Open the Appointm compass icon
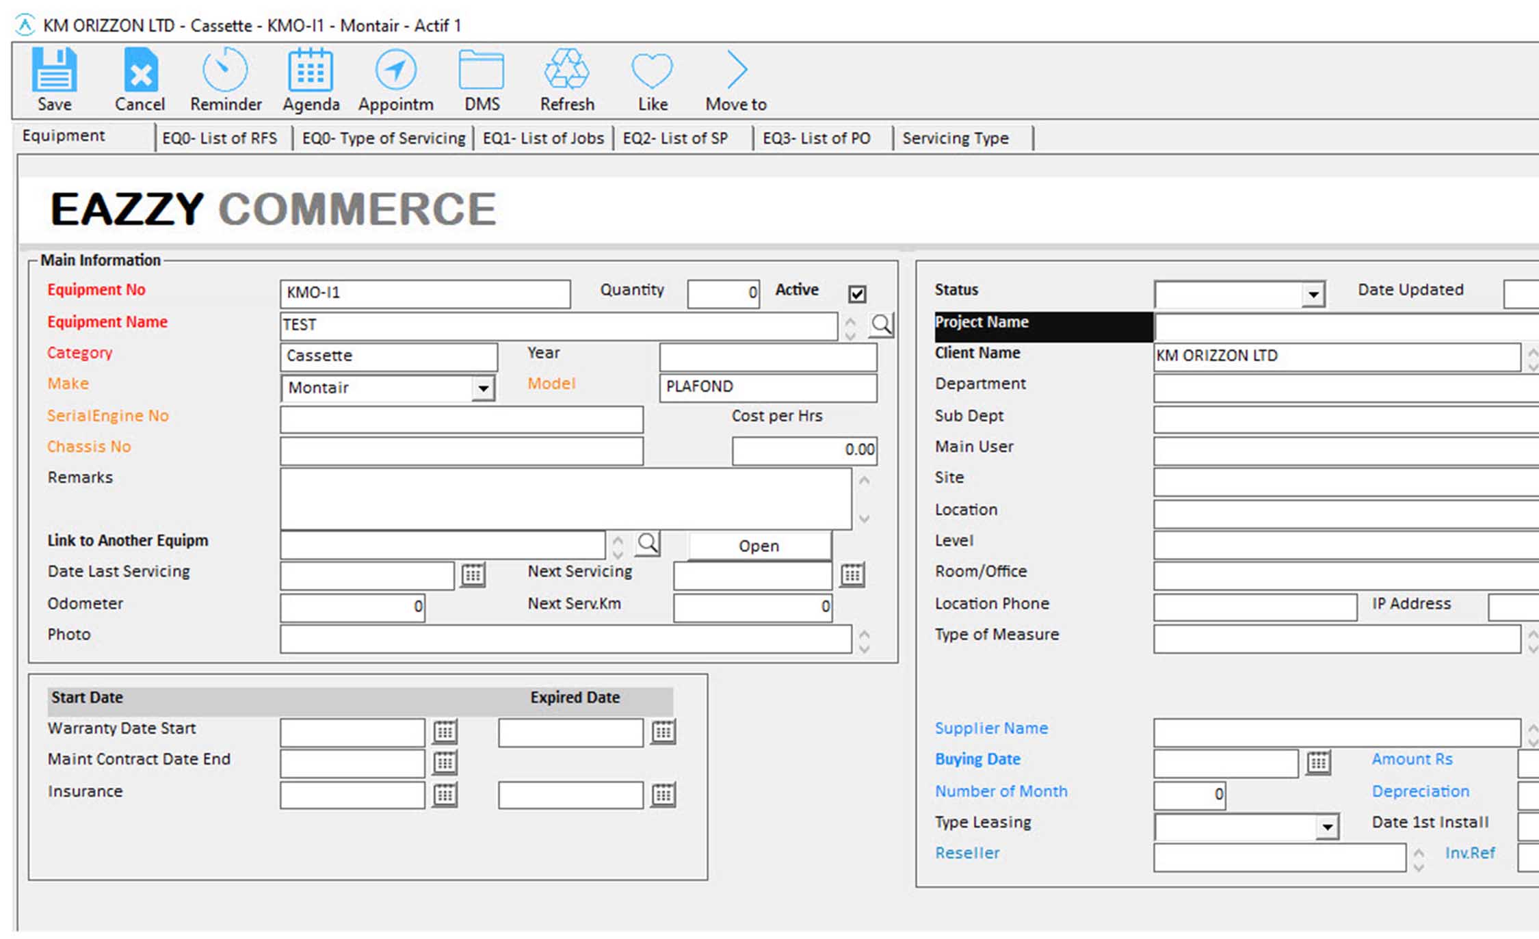This screenshot has width=1539, height=939. tap(395, 70)
